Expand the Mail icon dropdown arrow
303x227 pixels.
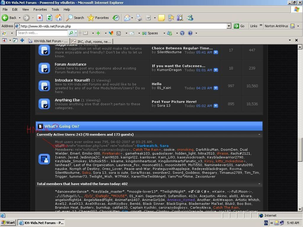[x=132, y=18]
